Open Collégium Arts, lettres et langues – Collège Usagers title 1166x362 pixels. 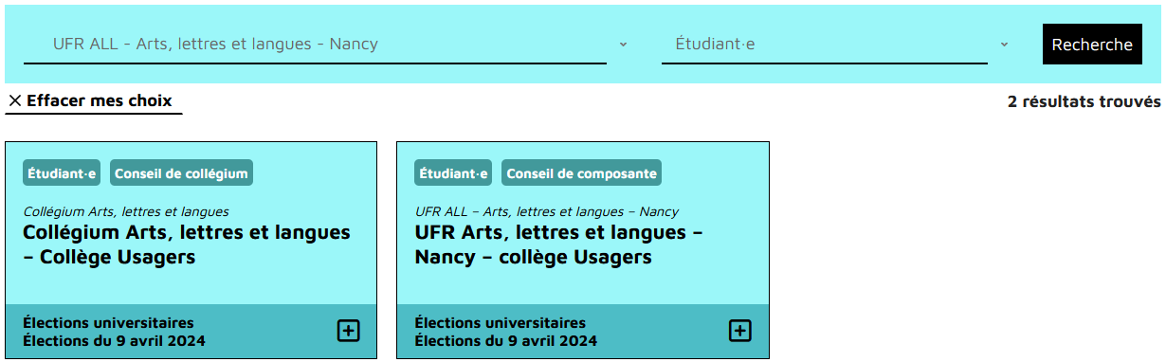point(187,244)
